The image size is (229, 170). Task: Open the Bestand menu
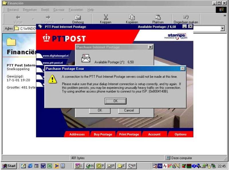(13, 10)
